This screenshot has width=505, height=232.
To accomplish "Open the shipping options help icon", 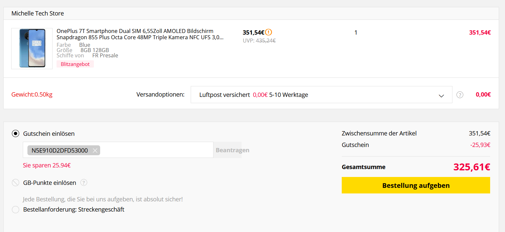I will tap(460, 95).
